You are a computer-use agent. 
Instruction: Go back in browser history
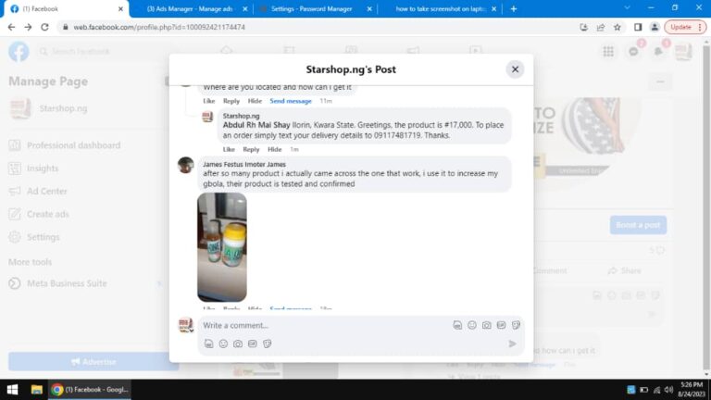(x=11, y=27)
